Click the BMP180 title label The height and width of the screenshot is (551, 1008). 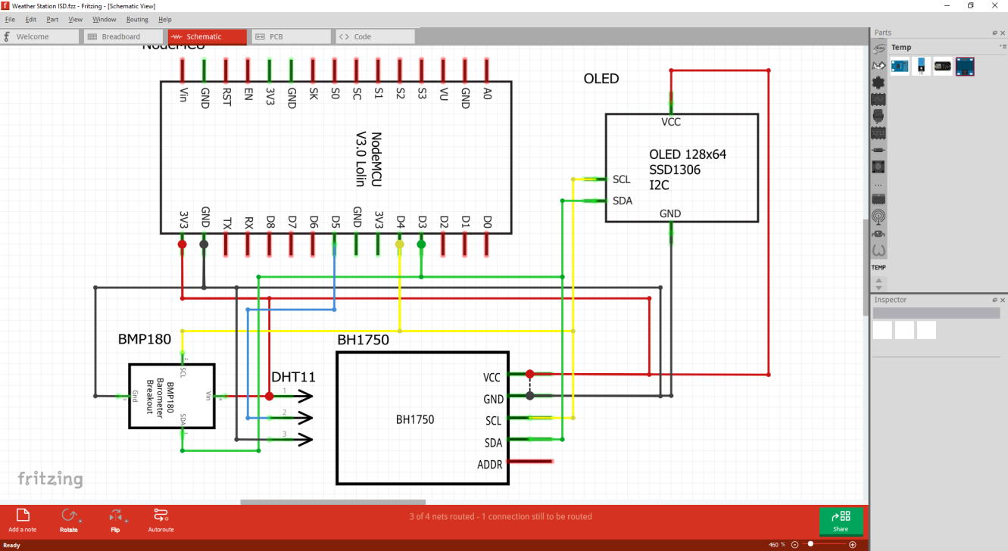(x=145, y=338)
